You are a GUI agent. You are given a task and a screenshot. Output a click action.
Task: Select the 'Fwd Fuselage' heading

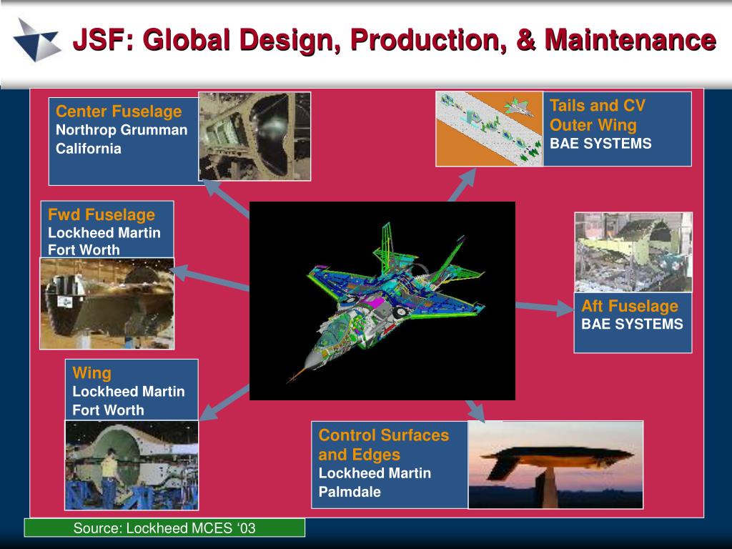click(102, 214)
